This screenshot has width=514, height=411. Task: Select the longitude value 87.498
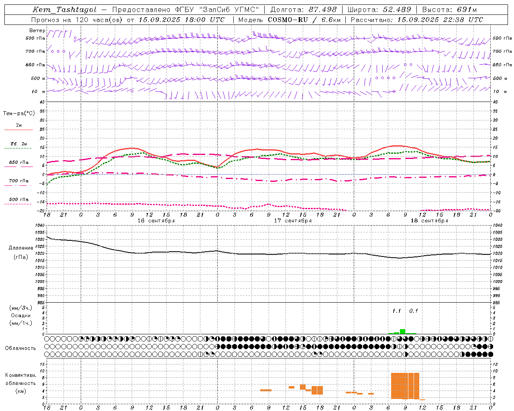click(x=322, y=10)
